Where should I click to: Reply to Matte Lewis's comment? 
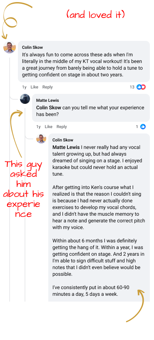(x=62, y=127)
